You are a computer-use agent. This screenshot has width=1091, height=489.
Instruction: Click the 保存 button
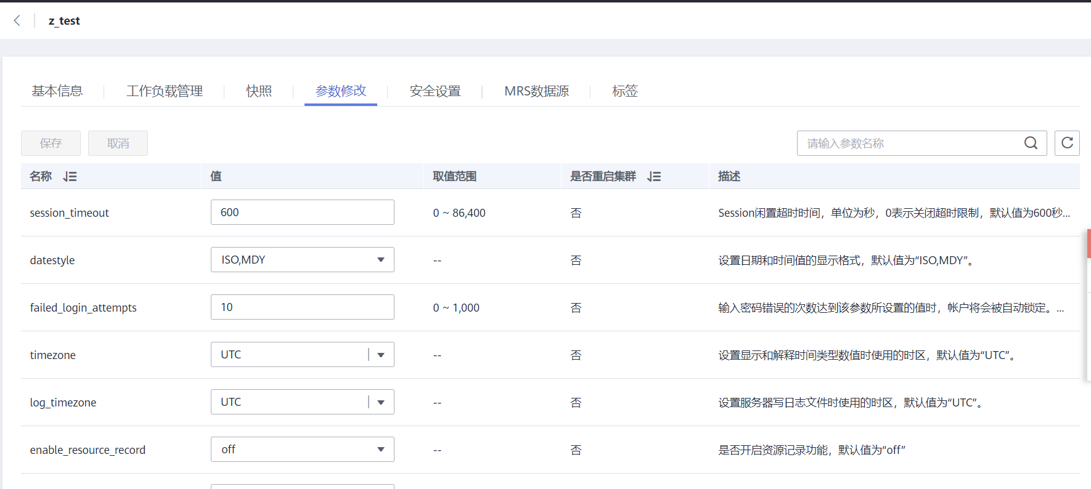click(51, 143)
